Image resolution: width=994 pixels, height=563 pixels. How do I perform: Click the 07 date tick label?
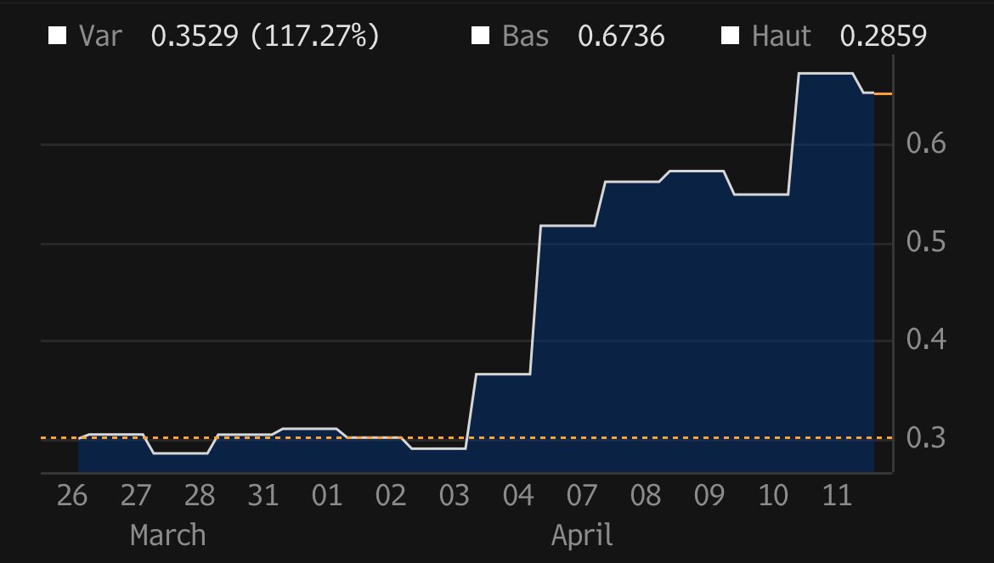point(582,495)
